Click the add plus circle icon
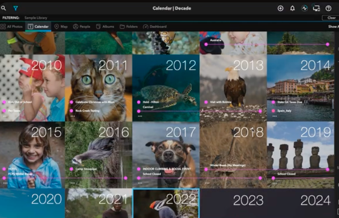Viewport: 339px width, 218px height. pos(281,8)
